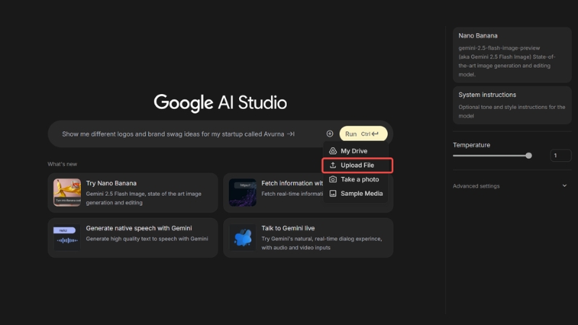The image size is (578, 325).
Task: Open the System instructions panel
Action: click(512, 105)
